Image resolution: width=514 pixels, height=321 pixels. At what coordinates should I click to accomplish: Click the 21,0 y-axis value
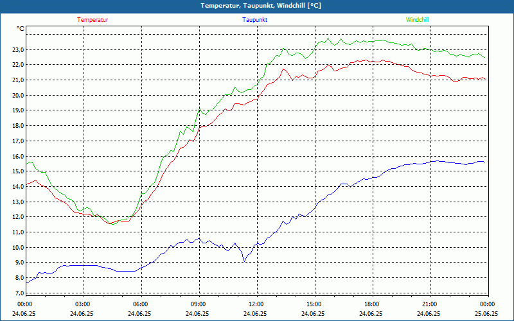[x=18, y=80]
